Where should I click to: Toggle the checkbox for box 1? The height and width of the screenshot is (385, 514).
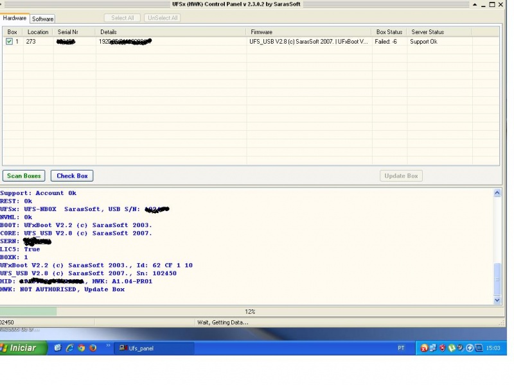pyautogui.click(x=9, y=42)
